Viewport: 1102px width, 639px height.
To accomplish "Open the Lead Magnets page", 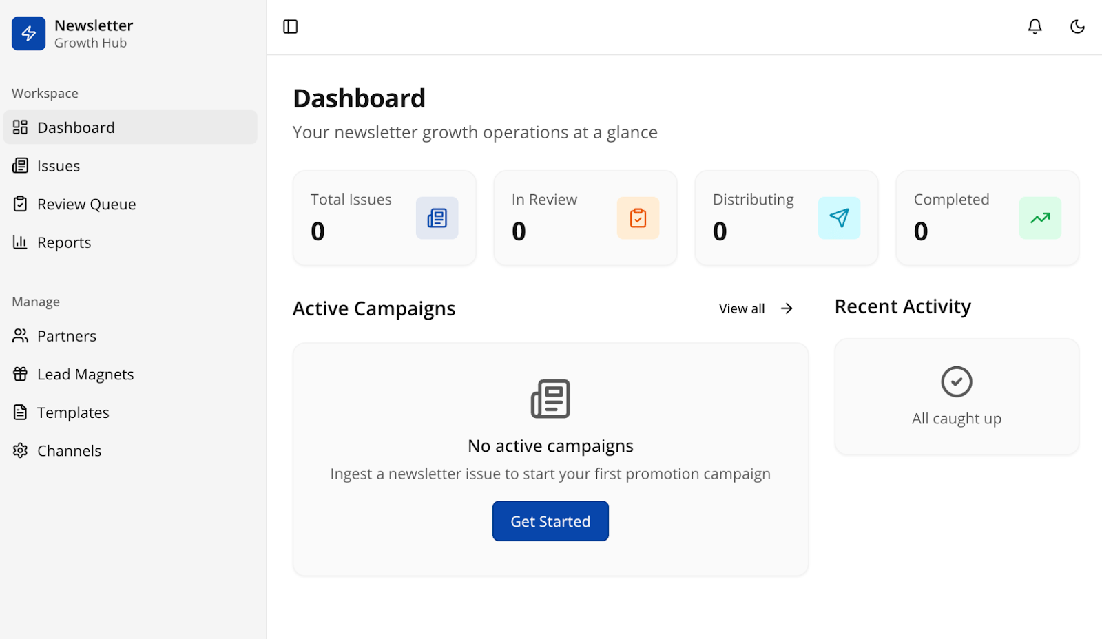I will click(85, 375).
